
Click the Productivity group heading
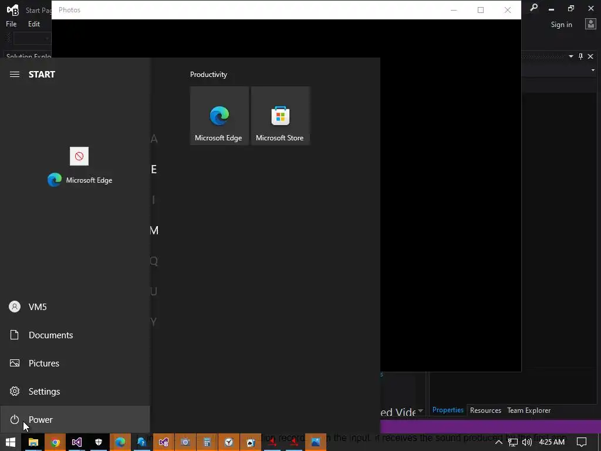tap(208, 75)
